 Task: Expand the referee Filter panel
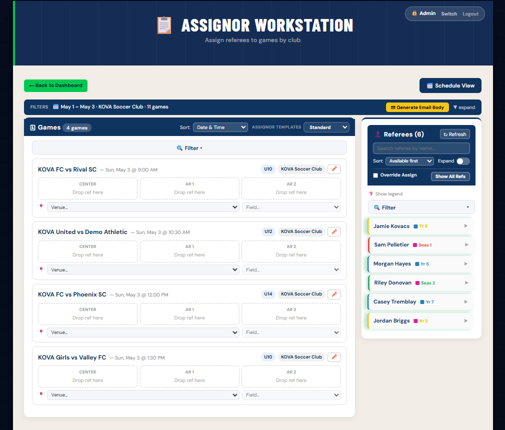click(x=421, y=207)
